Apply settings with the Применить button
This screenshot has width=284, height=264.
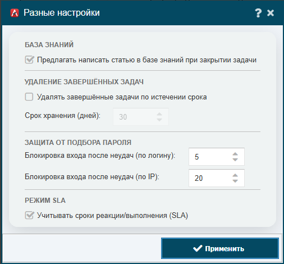point(220,248)
